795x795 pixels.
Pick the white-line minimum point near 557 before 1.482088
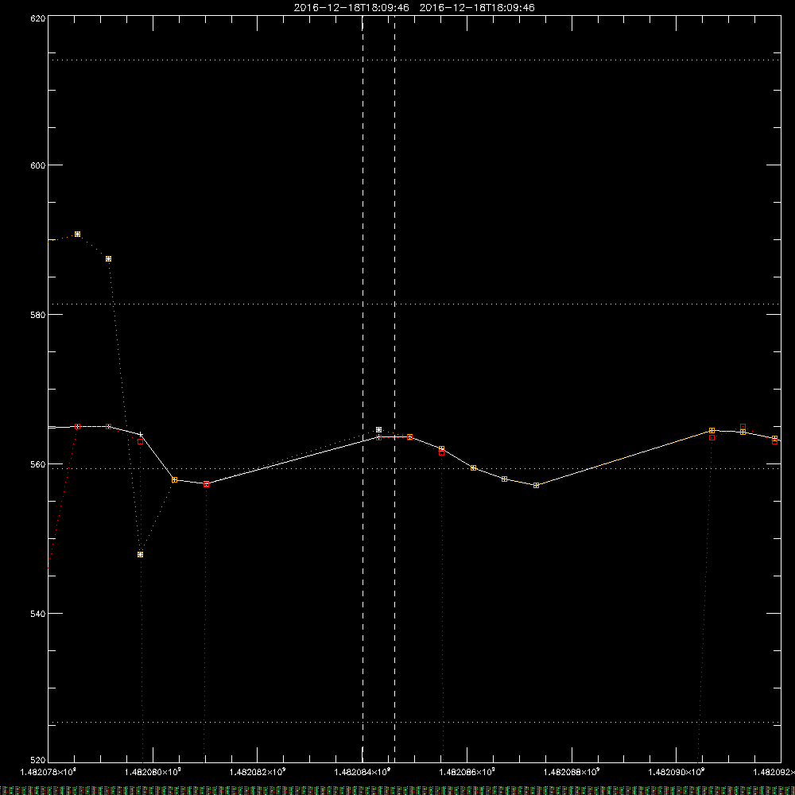(537, 485)
